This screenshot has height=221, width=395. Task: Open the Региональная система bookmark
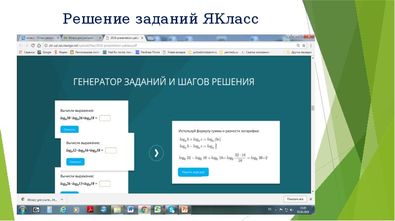84,52
